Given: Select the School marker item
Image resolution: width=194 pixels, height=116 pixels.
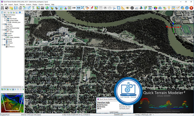Looking at the screenshot, I should pyautogui.click(x=12, y=32).
